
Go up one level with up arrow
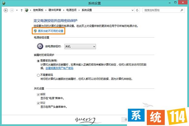21,10
